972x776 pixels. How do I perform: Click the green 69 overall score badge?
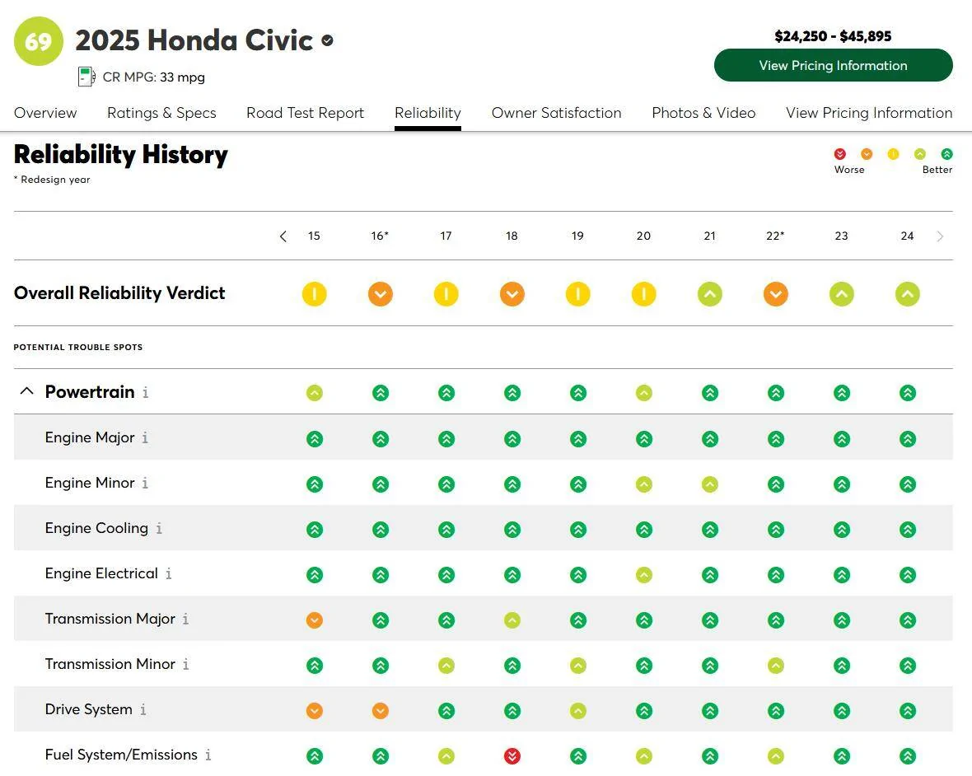(x=39, y=41)
